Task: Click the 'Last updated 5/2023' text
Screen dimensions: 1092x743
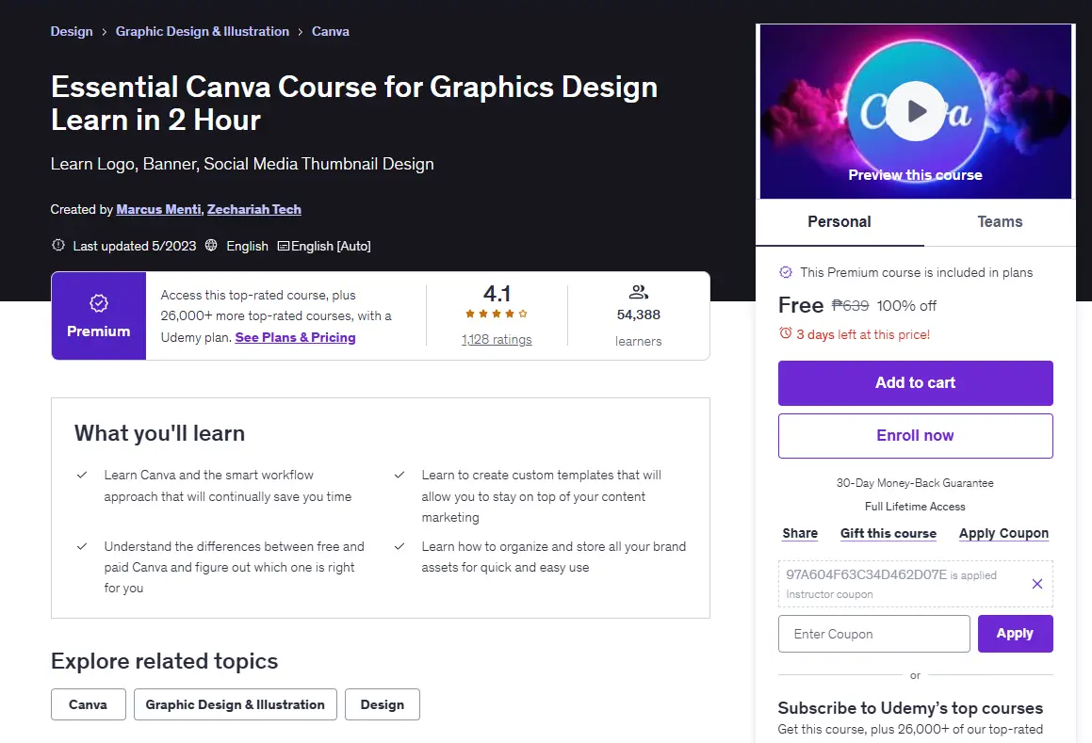Action: 135,246
